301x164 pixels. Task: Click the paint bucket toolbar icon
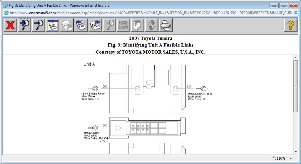138,25
